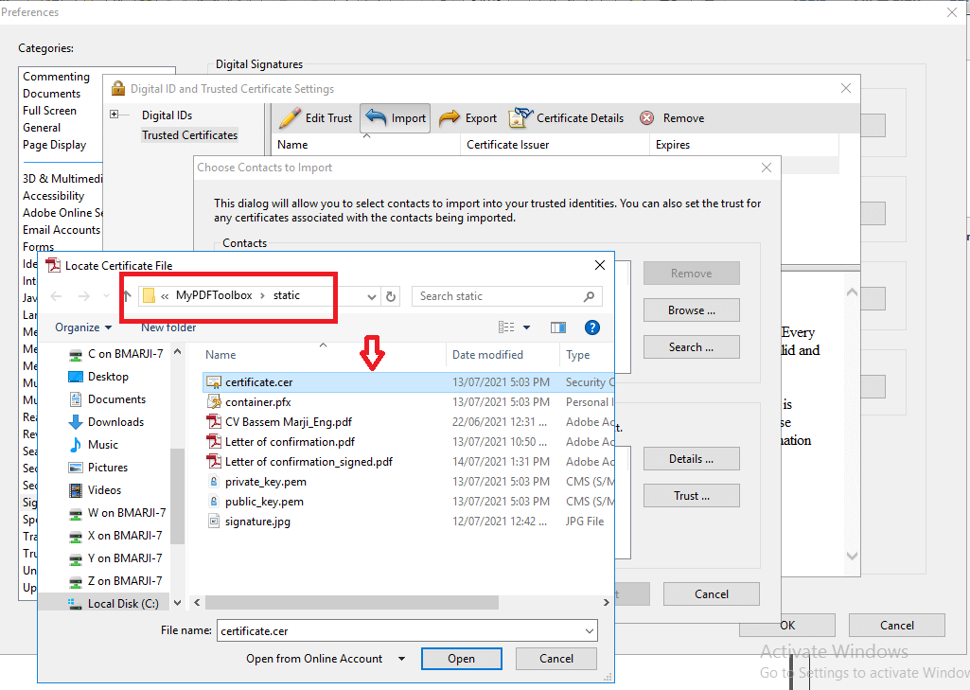Open the change view dropdown

click(525, 327)
